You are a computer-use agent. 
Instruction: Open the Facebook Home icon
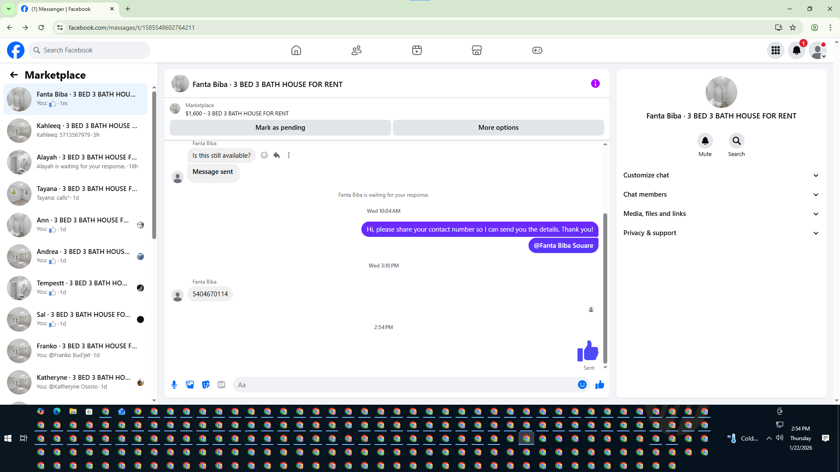pyautogui.click(x=296, y=50)
